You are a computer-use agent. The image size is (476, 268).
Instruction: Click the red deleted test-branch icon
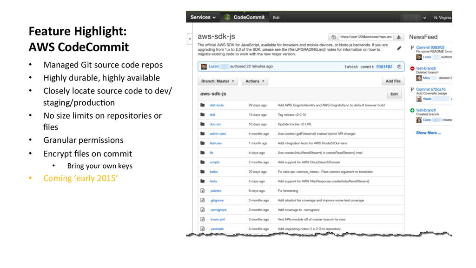tap(412, 68)
